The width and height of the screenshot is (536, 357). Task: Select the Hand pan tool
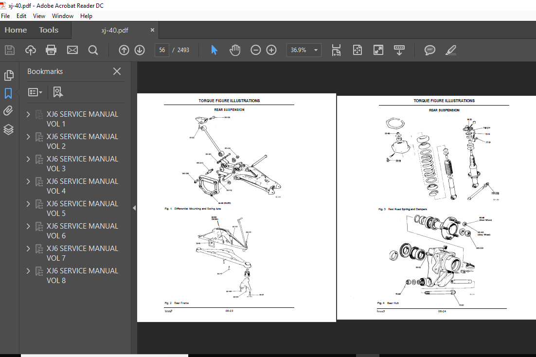point(235,50)
